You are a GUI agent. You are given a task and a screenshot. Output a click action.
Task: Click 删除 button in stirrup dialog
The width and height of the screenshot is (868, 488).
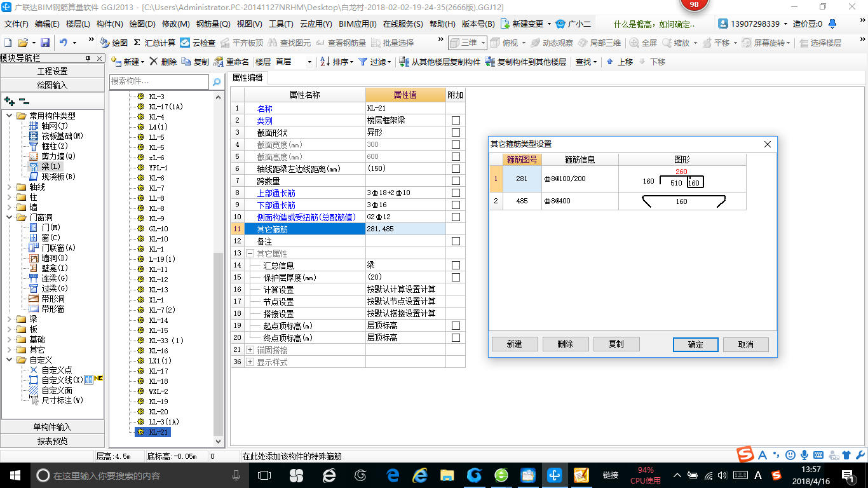pyautogui.click(x=566, y=344)
